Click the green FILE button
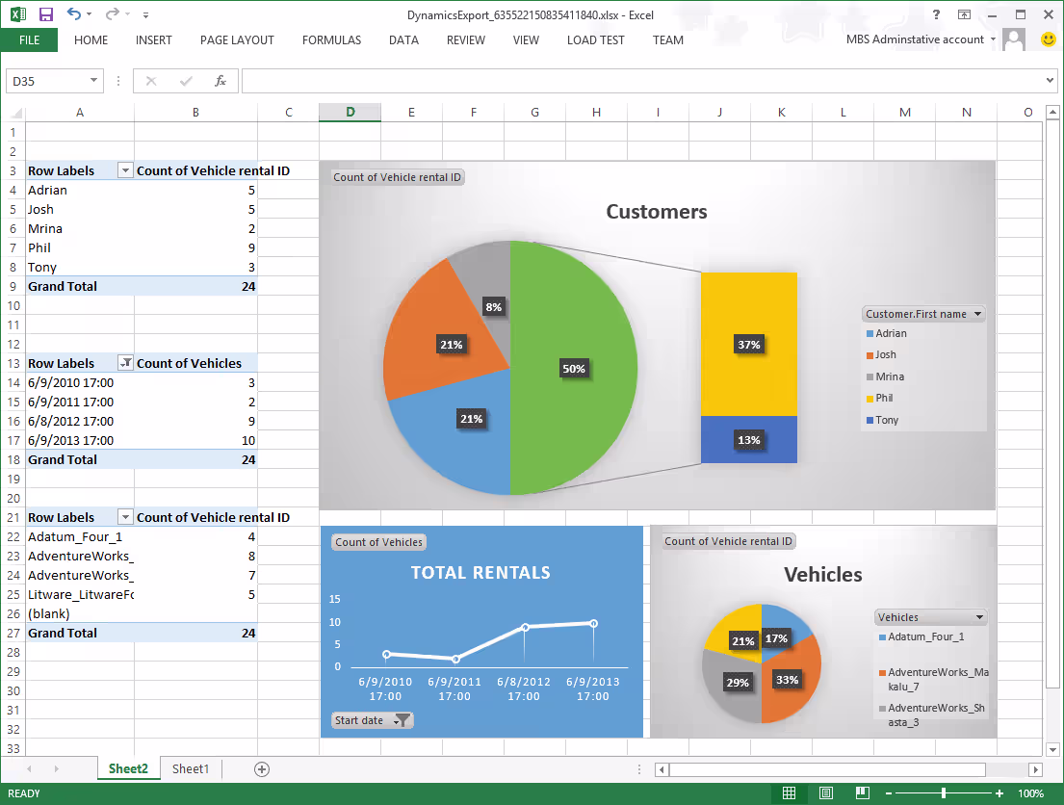 tap(29, 40)
